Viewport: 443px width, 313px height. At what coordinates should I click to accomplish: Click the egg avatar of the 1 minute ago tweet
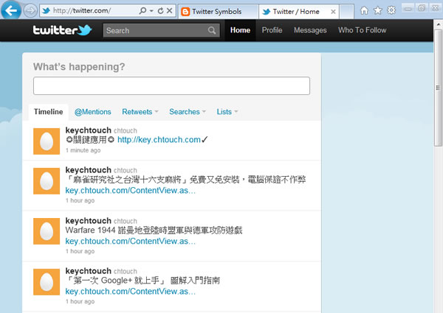(x=47, y=141)
